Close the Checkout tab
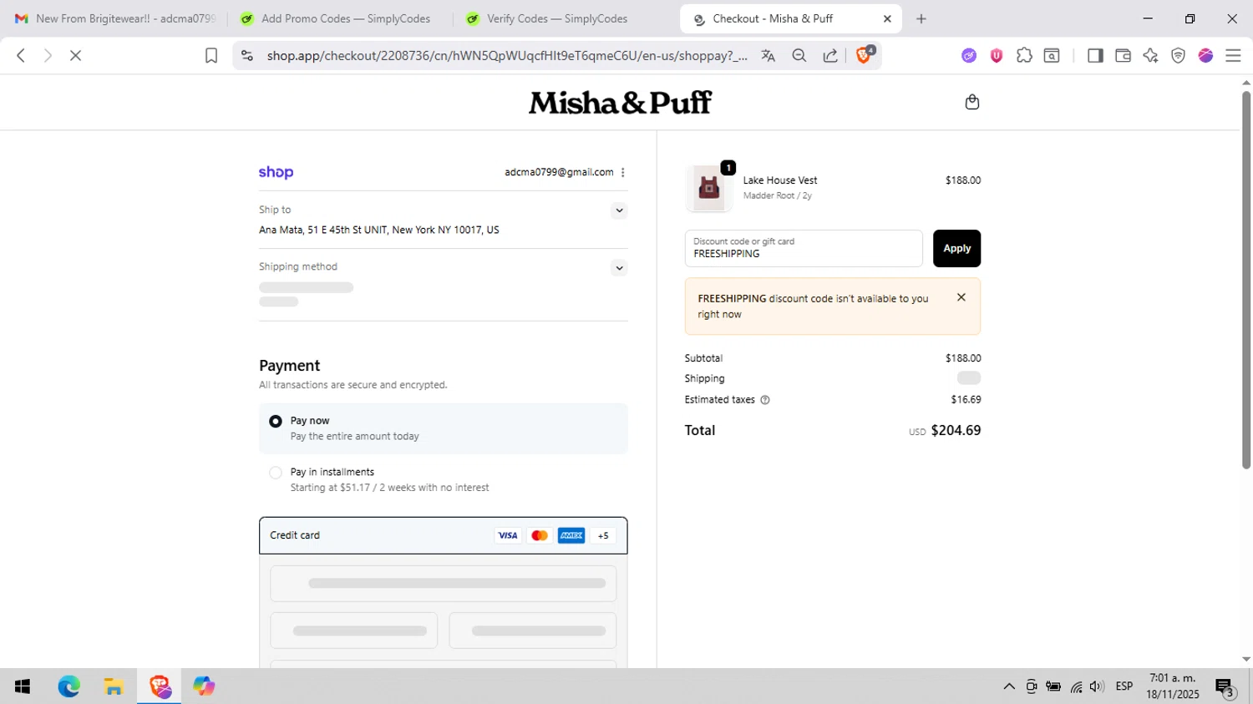The width and height of the screenshot is (1253, 704). point(887,18)
